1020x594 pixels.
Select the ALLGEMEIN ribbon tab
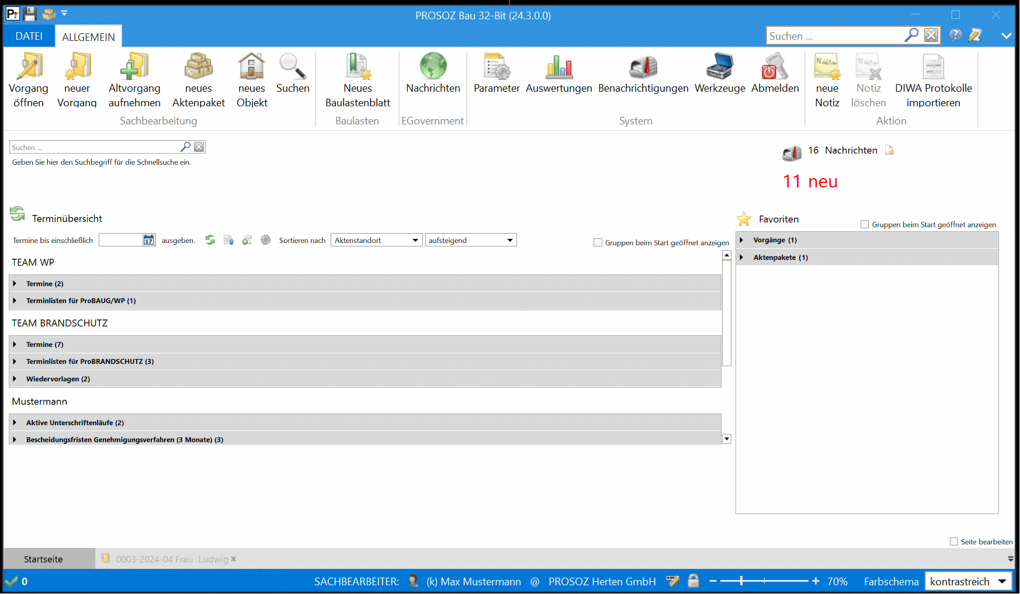[89, 37]
